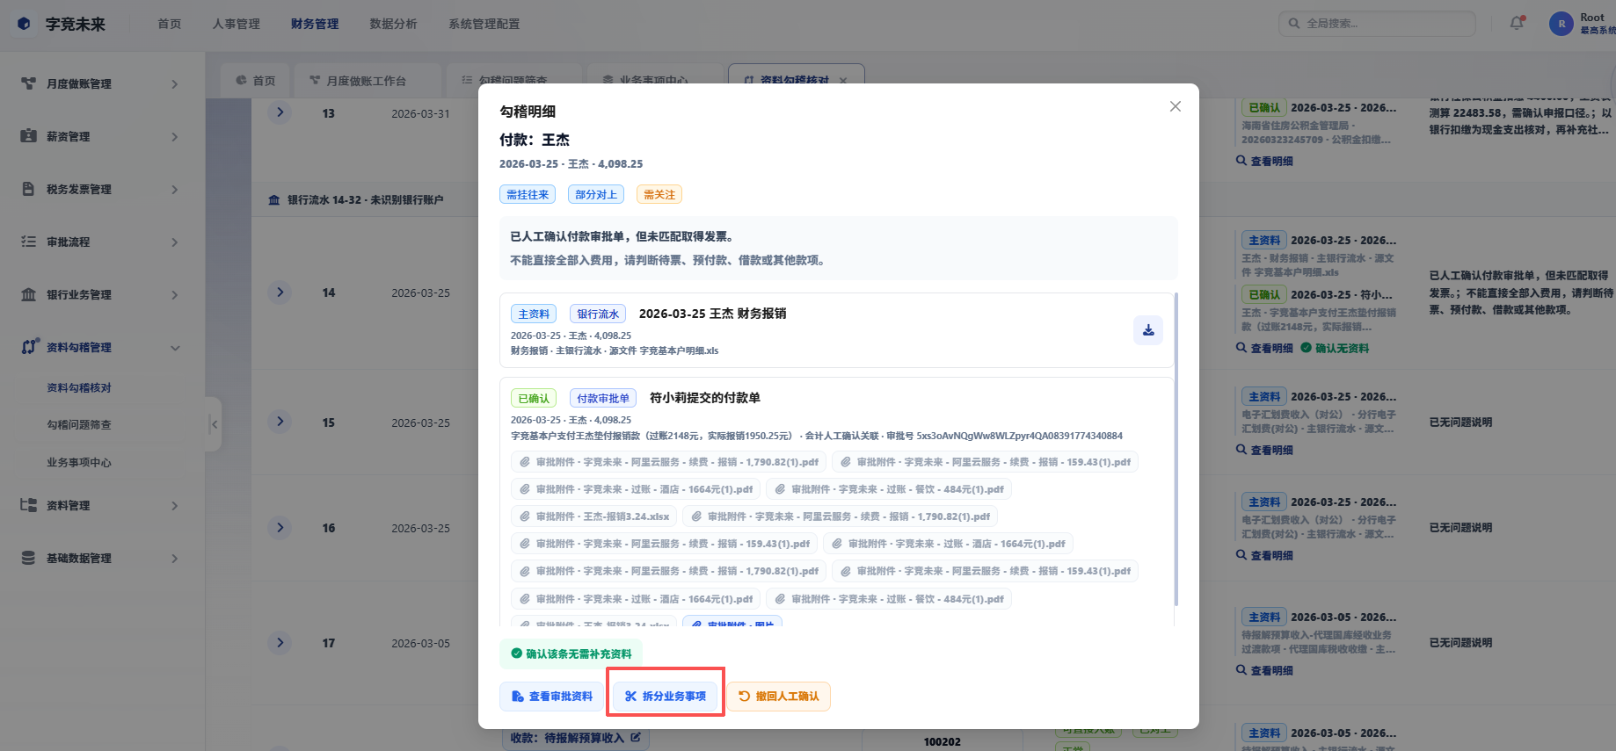Expand the 资料管理 menu chevron
The height and width of the screenshot is (751, 1616).
pos(174,506)
